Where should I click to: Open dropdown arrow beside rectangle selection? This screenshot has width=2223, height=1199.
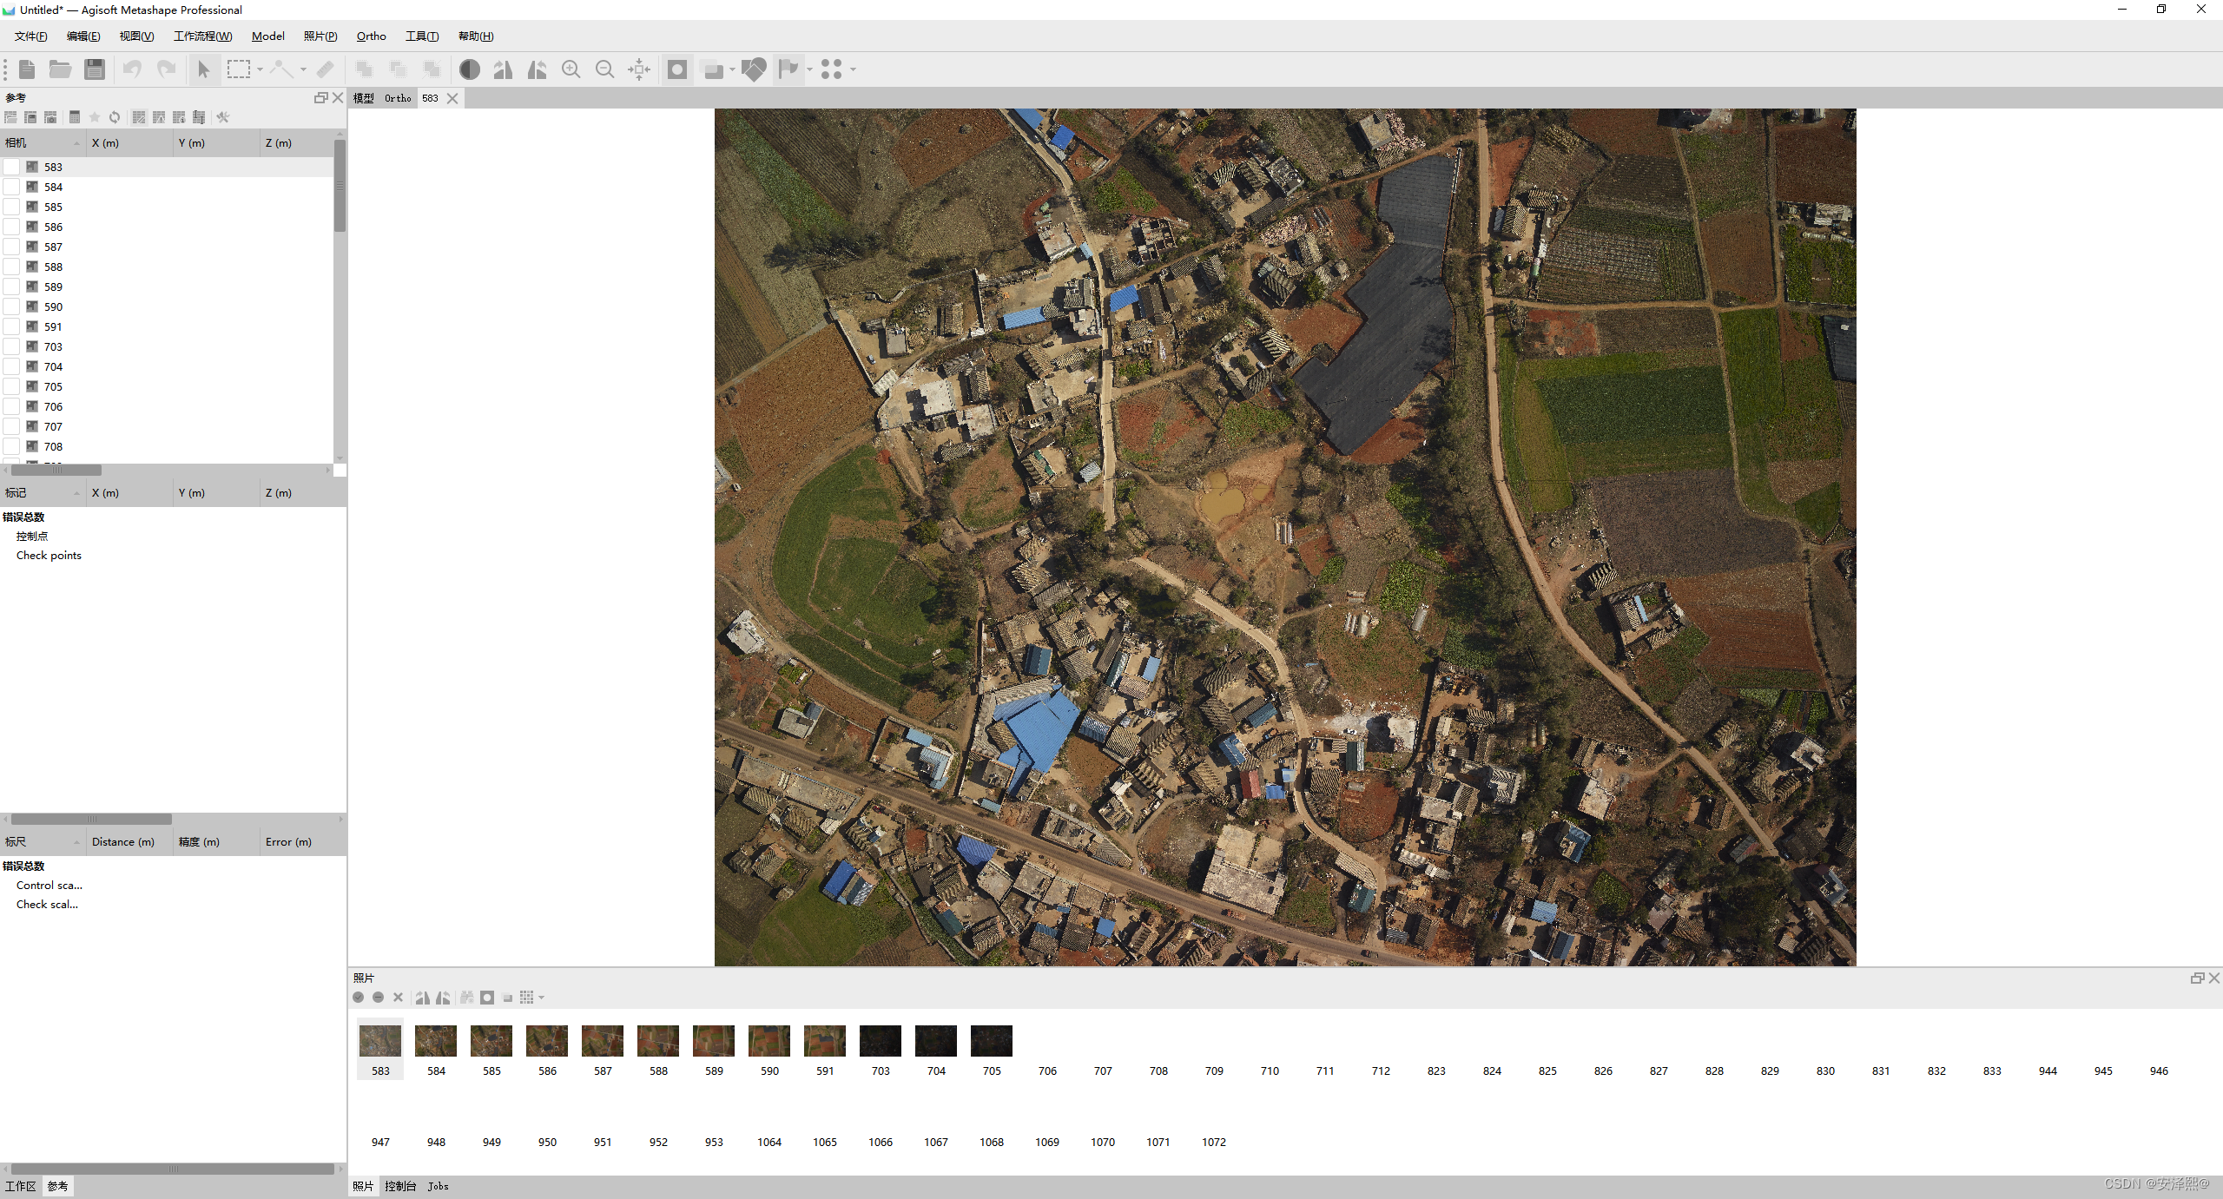click(260, 69)
